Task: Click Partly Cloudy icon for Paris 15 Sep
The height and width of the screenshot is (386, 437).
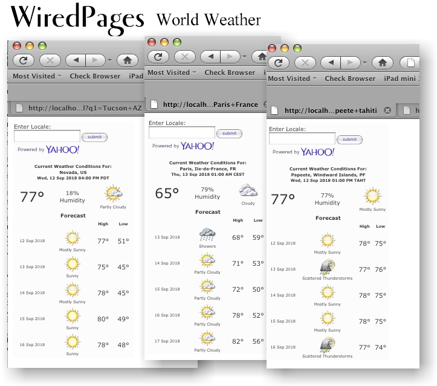Action: point(207,286)
